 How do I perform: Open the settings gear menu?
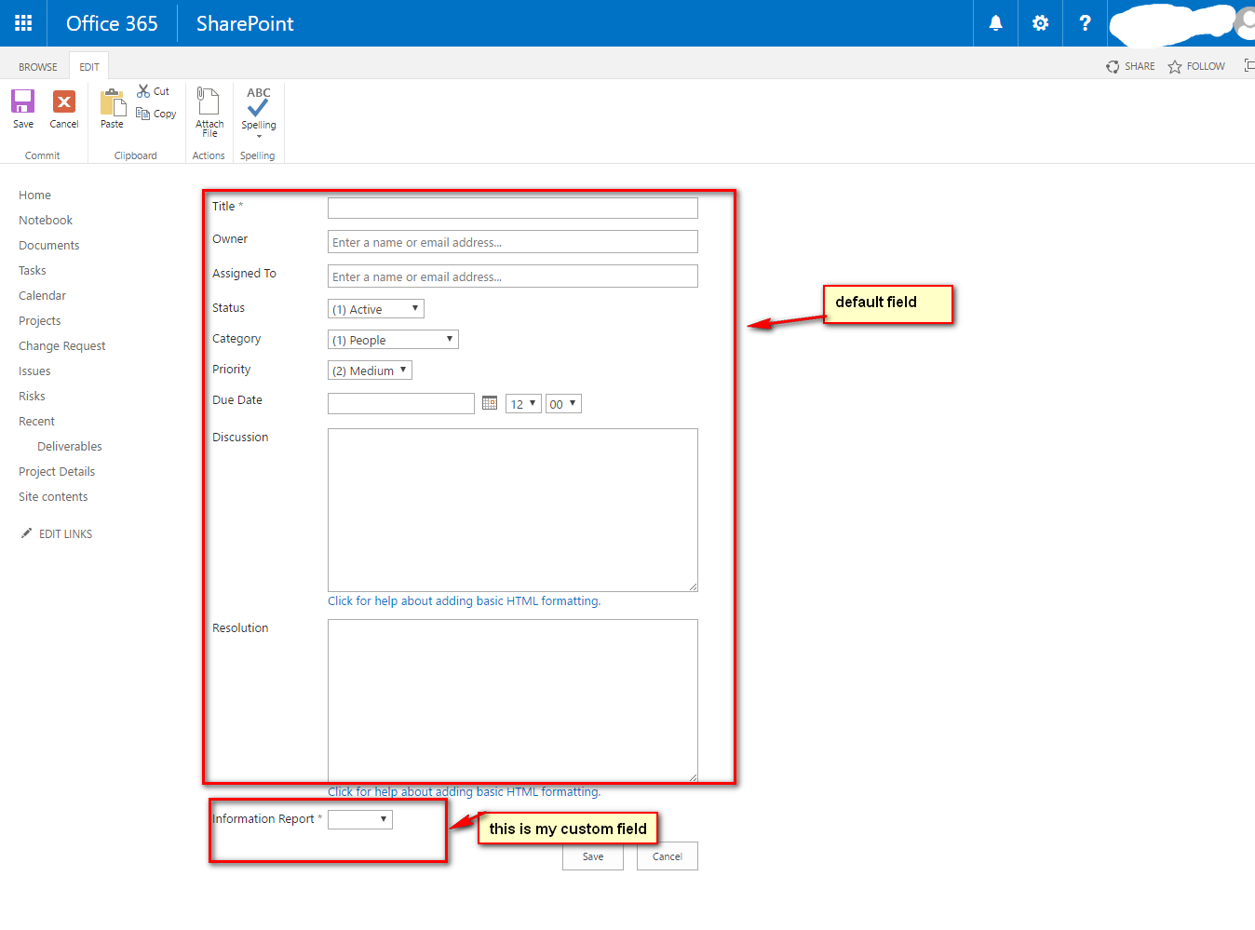[x=1040, y=23]
